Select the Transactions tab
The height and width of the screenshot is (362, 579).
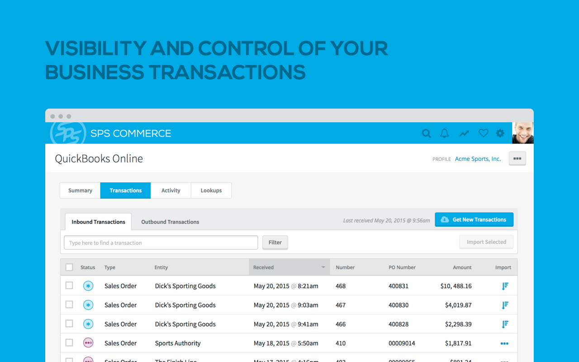pos(126,191)
